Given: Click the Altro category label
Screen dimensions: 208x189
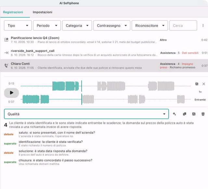Looking at the screenshot, I should 163,40.
